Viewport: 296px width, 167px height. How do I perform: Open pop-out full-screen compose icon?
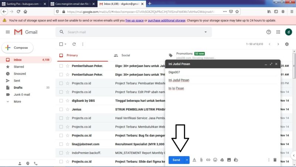point(271,64)
